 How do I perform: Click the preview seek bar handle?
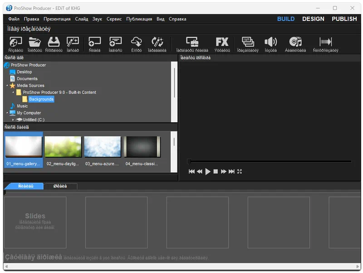point(189,161)
